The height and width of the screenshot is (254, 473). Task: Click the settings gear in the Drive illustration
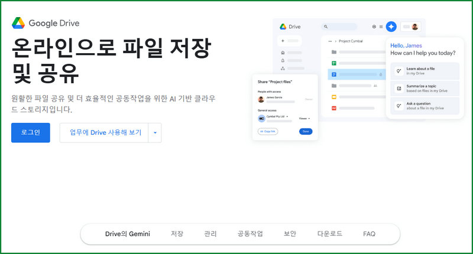374,27
